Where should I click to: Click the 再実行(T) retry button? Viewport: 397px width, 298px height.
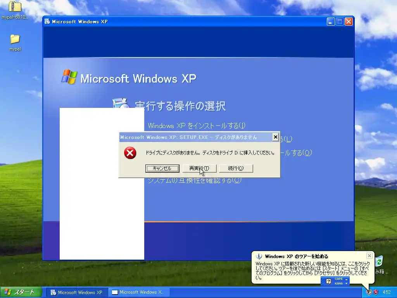(x=199, y=168)
